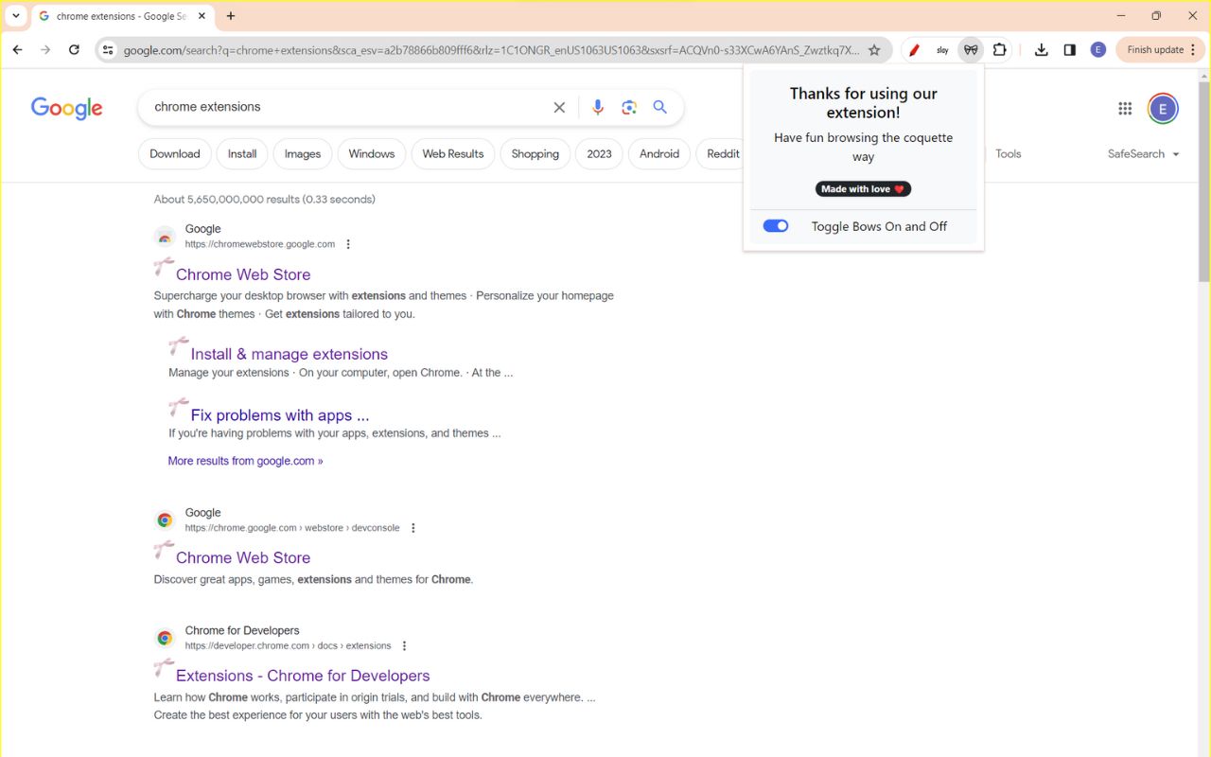This screenshot has height=757, width=1211.
Task: Click the back navigation arrow
Action: (17, 50)
